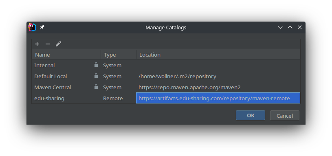The height and width of the screenshot is (156, 332).
Task: Sort by the Location column header
Action: 218,55
